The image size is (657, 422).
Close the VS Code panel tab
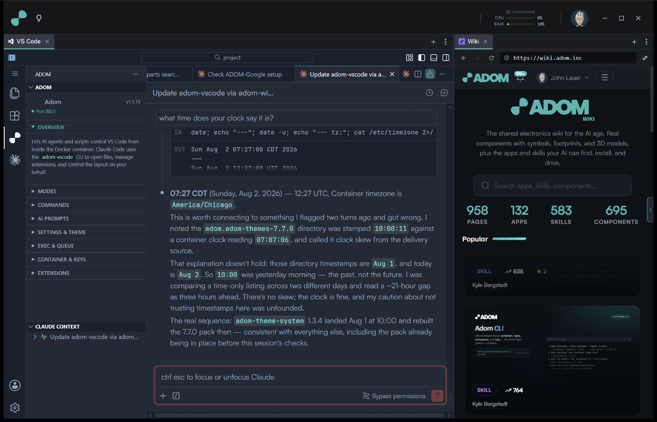point(47,41)
